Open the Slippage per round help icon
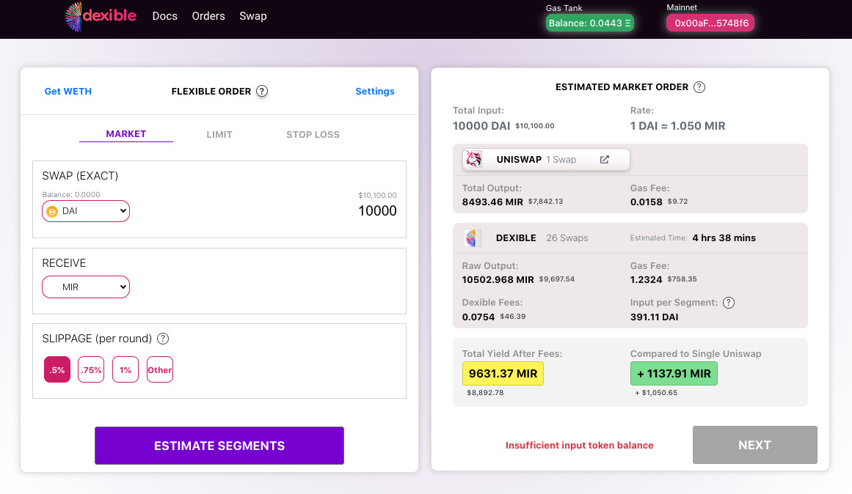 coord(163,339)
